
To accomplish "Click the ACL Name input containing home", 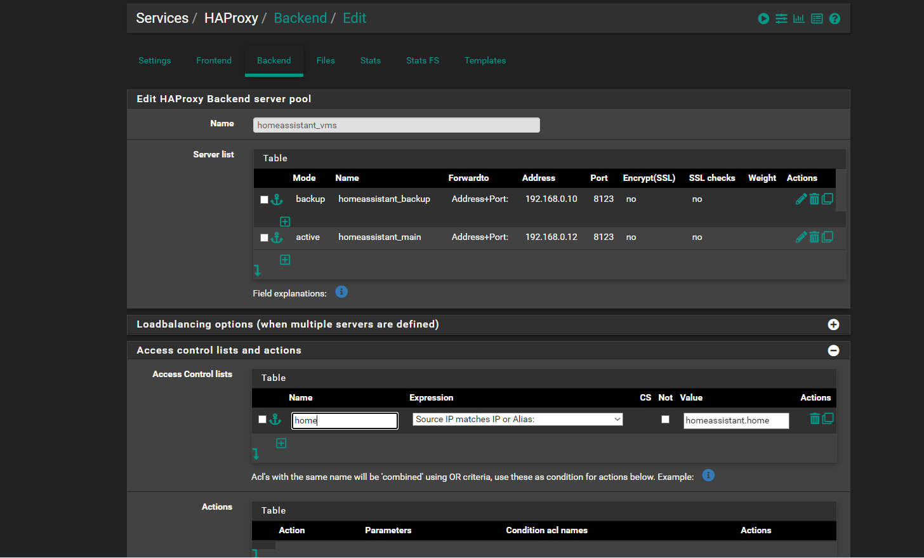I will pos(345,420).
